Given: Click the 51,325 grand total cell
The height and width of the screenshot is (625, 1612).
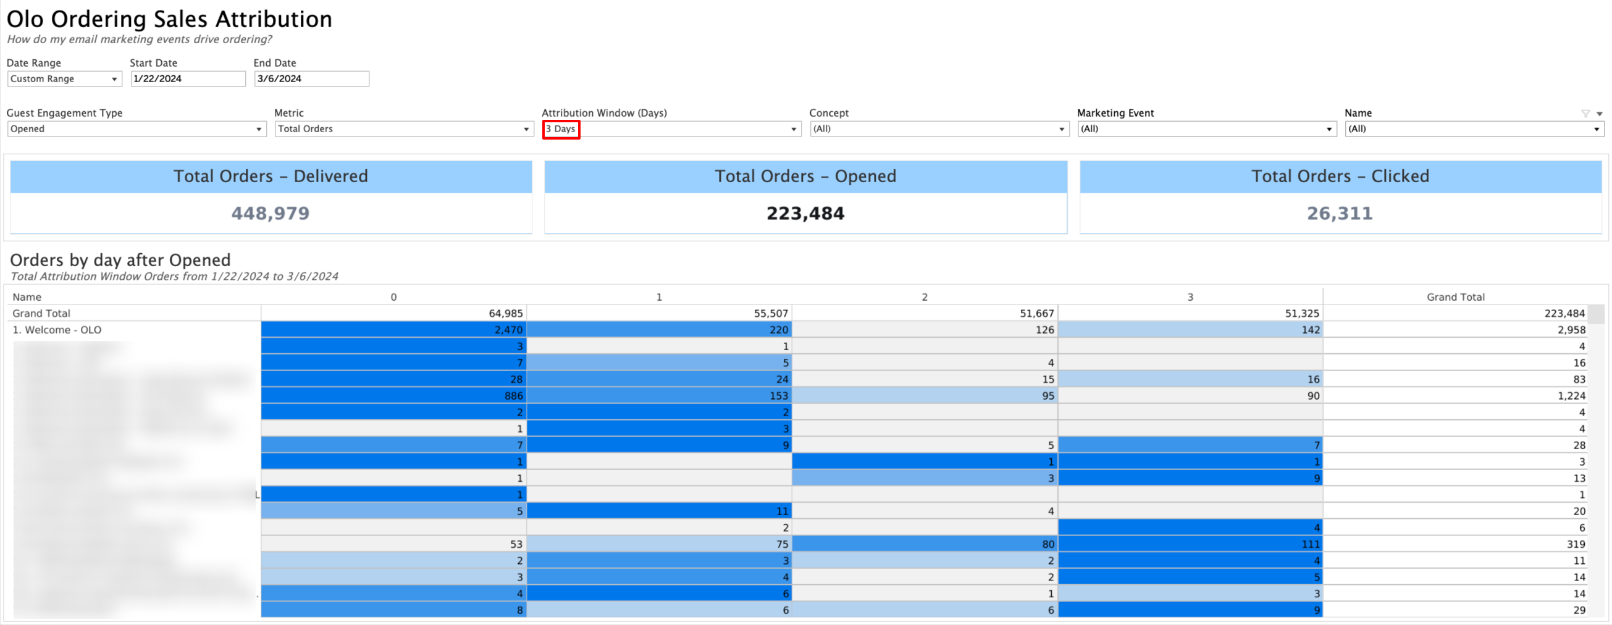Looking at the screenshot, I should point(1190,314).
